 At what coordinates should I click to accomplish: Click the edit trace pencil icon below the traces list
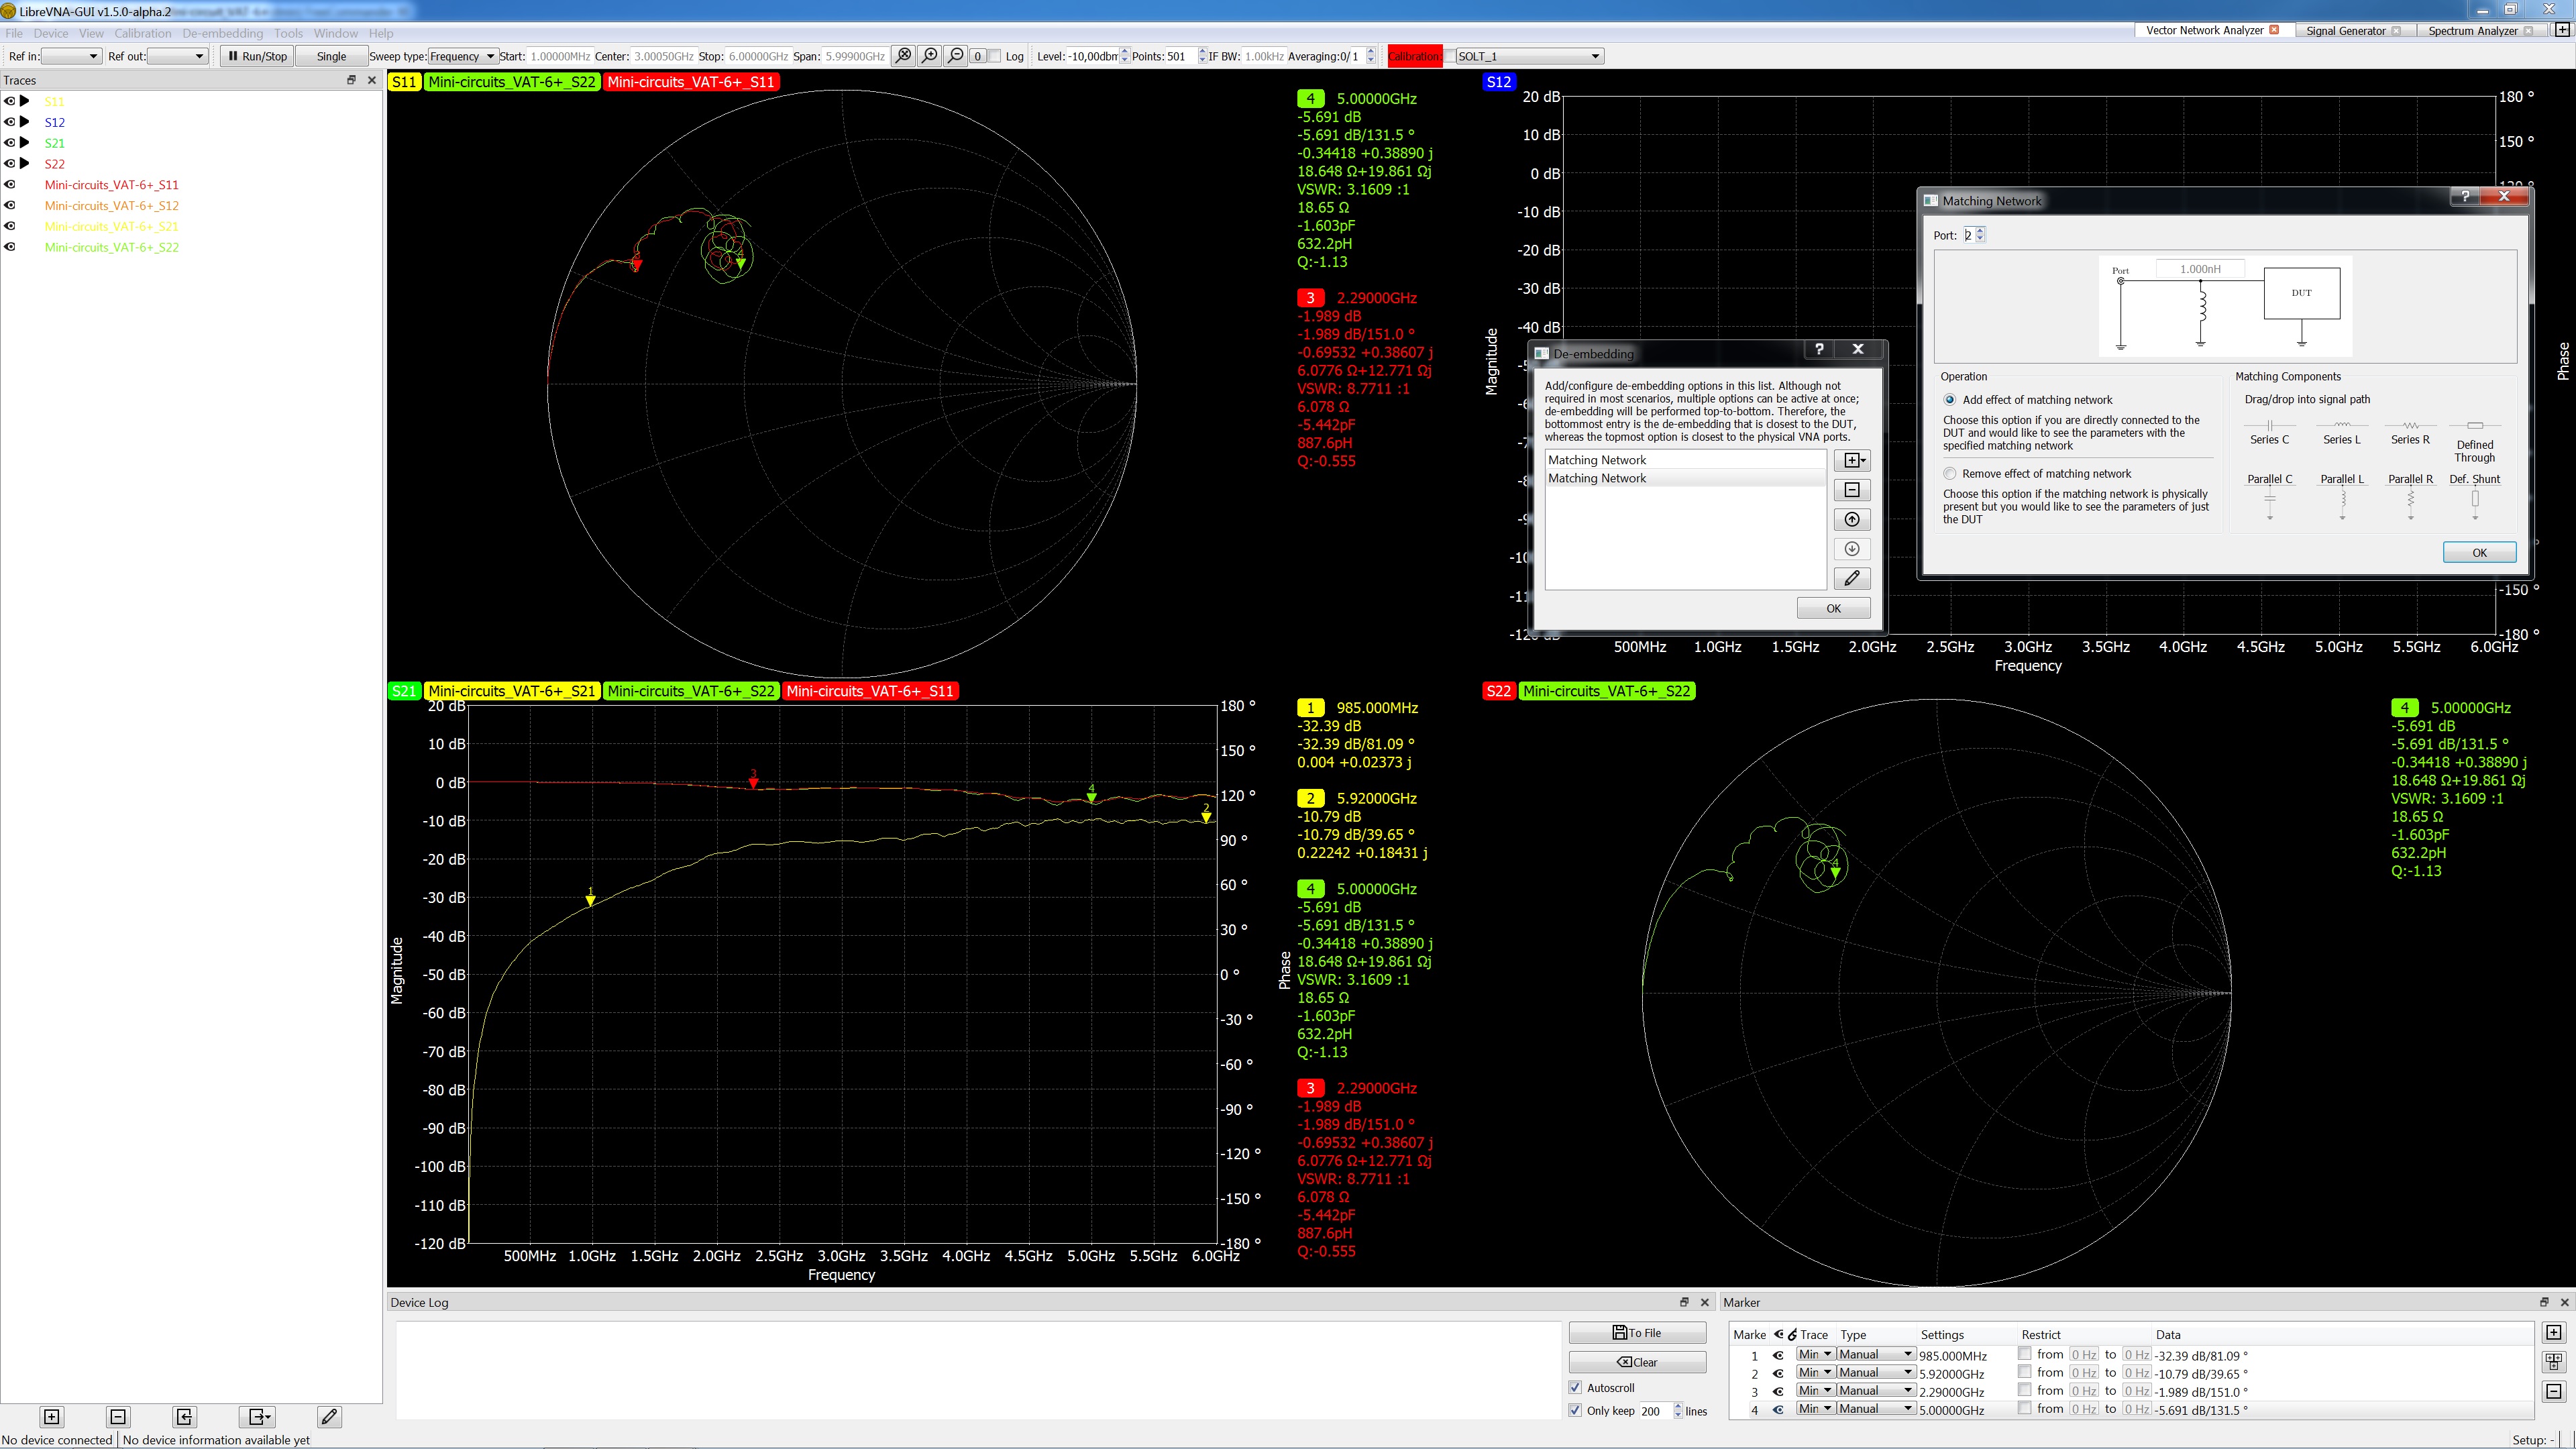329,1416
